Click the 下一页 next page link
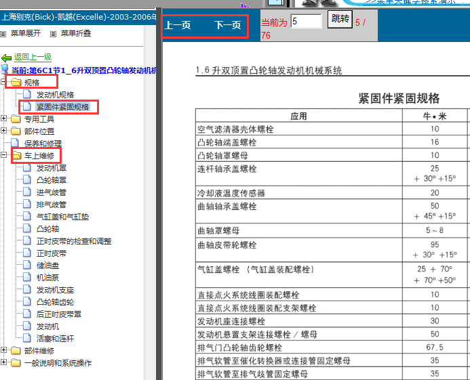Screen dimensions: 470x380 click(228, 25)
